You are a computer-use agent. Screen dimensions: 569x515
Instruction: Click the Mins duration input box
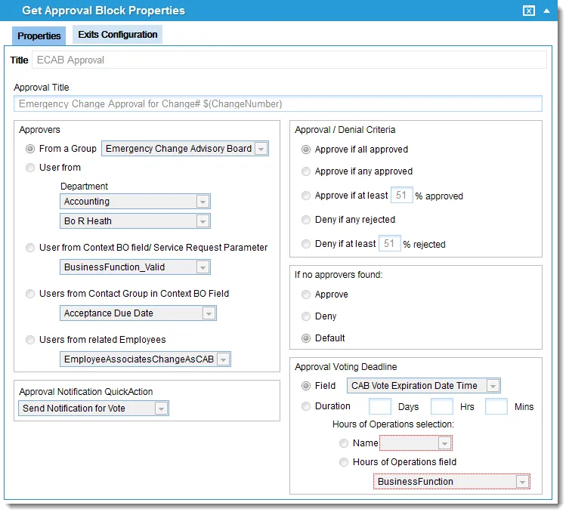pyautogui.click(x=496, y=406)
